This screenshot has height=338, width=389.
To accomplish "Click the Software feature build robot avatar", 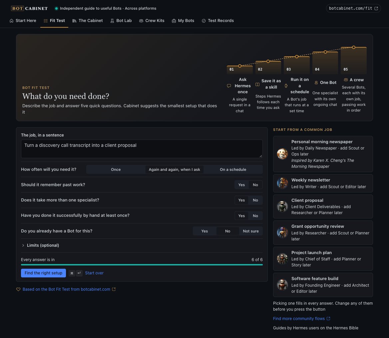I will pyautogui.click(x=282, y=285).
